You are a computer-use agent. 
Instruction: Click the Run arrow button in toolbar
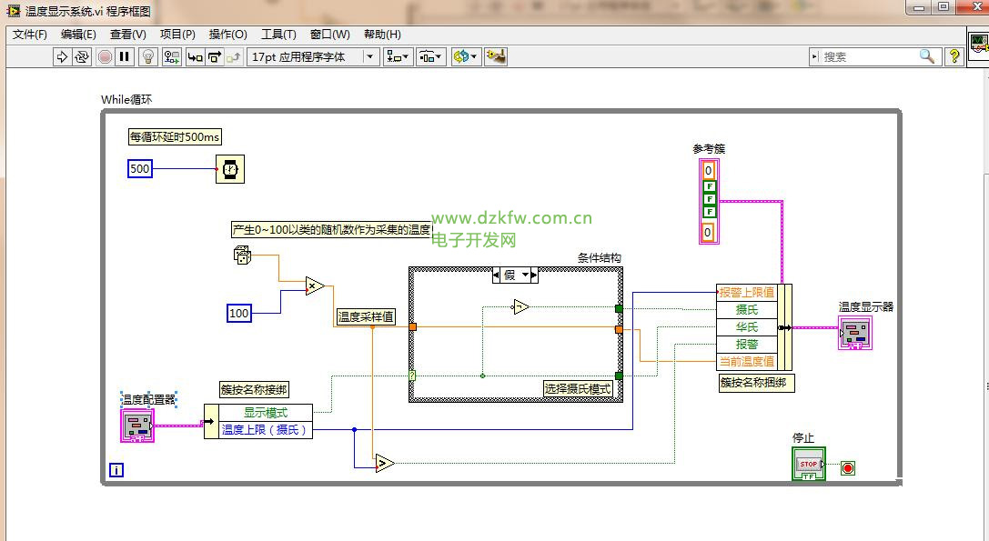click(x=62, y=56)
